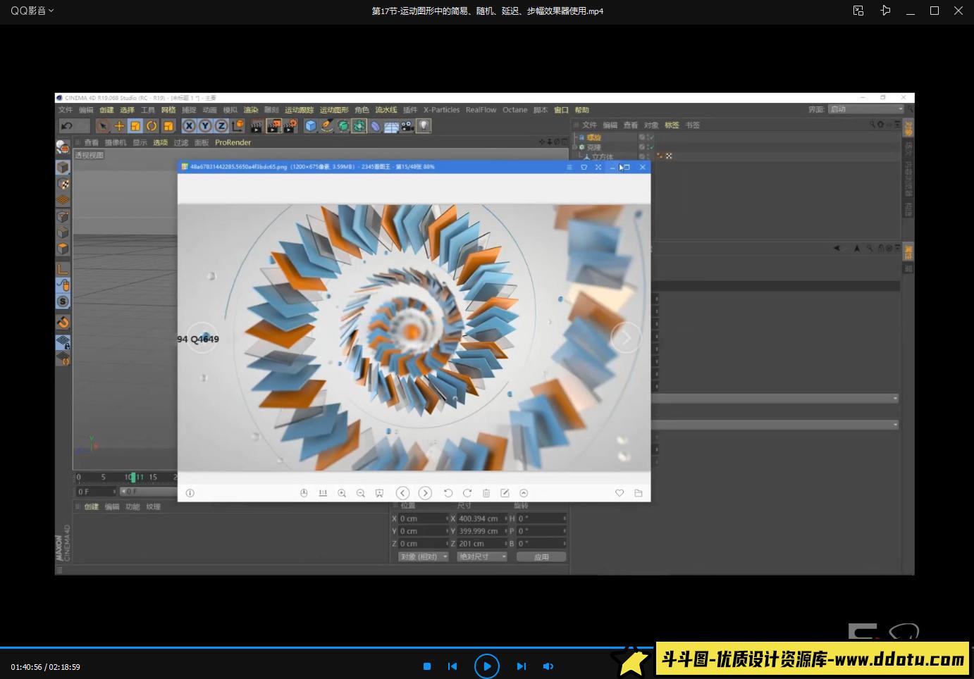The image size is (974, 679).
Task: Rotate image clockwise in viewer
Action: tap(467, 493)
